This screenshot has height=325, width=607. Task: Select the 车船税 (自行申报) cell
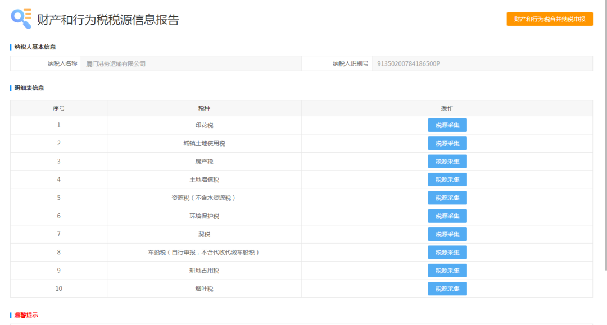[204, 253]
